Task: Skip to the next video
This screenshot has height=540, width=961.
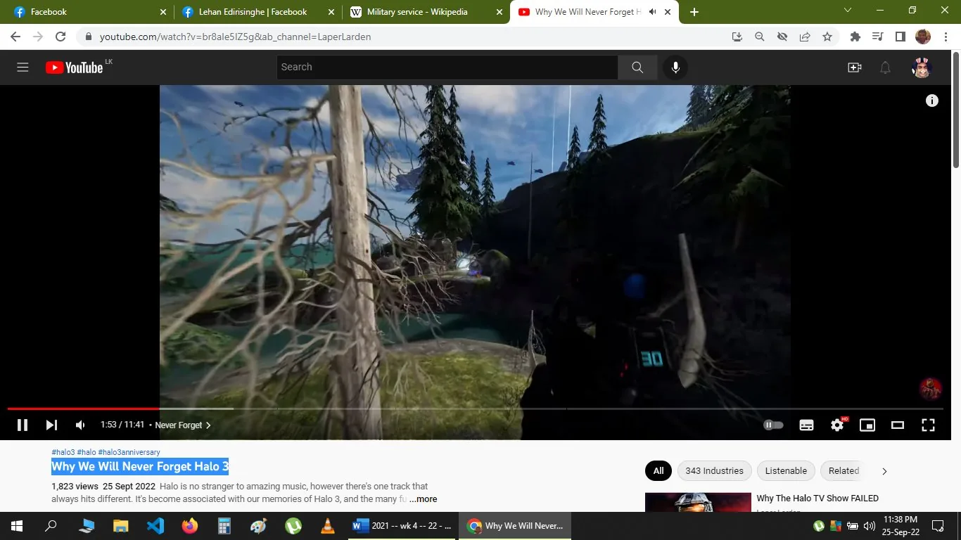Action: [x=51, y=425]
